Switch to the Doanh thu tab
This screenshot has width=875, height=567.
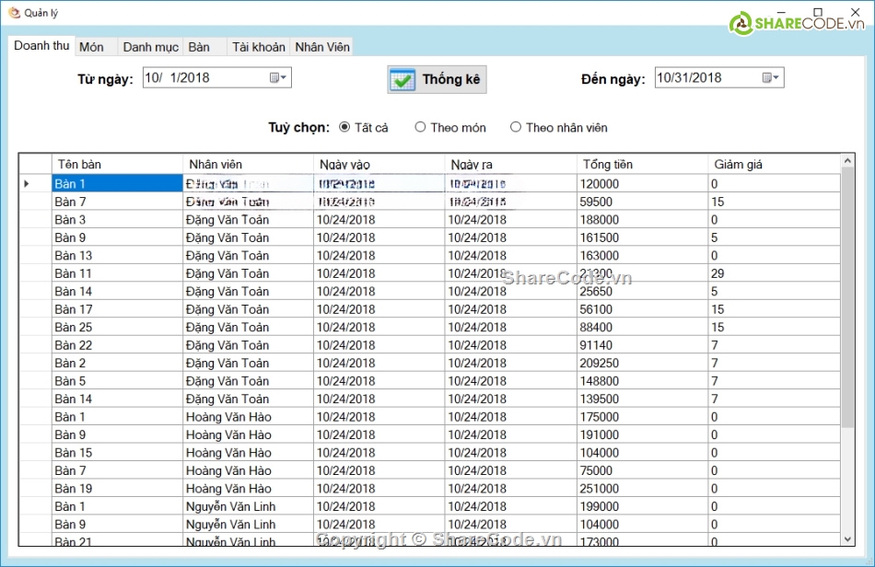point(41,46)
